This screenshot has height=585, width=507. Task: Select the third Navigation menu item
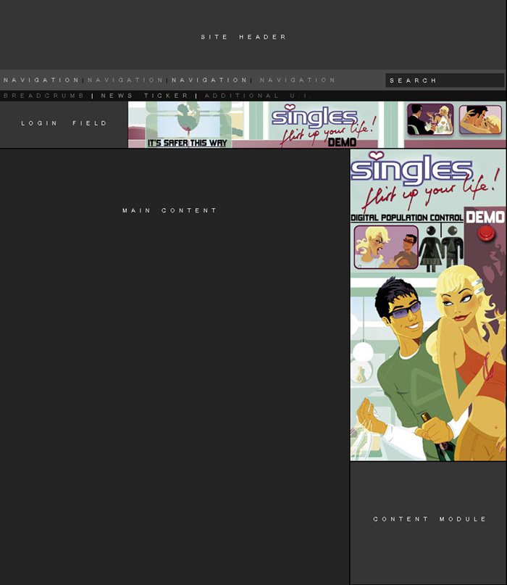pyautogui.click(x=209, y=80)
